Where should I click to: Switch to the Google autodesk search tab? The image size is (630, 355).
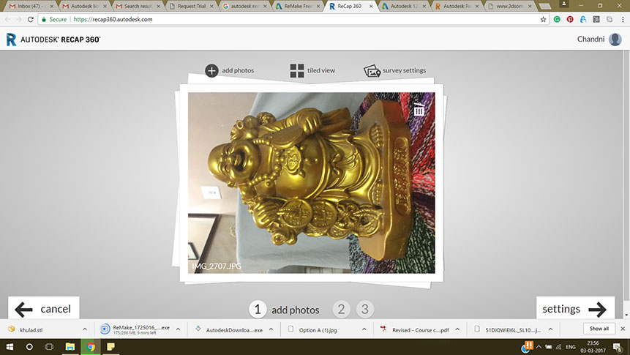pos(244,6)
